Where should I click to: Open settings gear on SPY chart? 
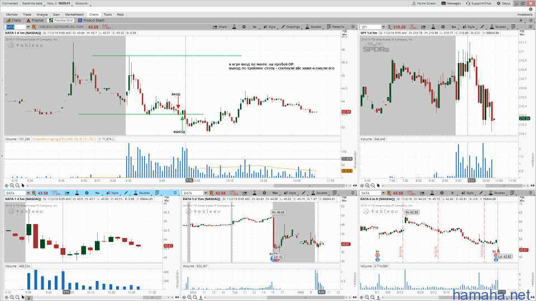pyautogui.click(x=443, y=27)
